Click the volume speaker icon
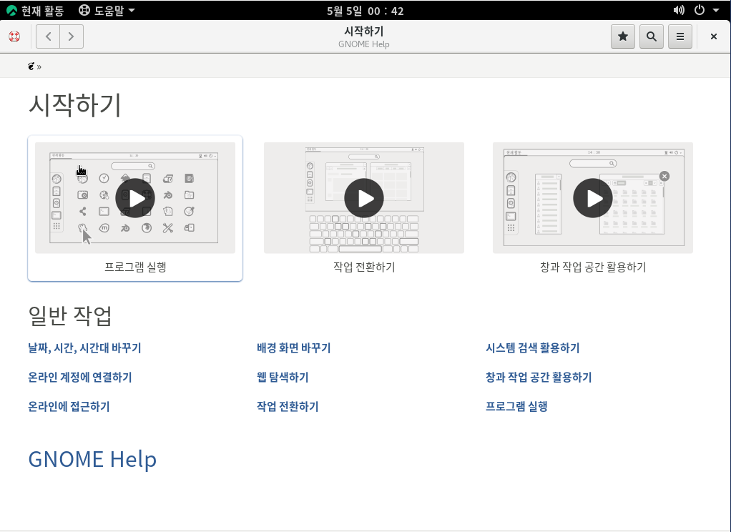 click(680, 10)
